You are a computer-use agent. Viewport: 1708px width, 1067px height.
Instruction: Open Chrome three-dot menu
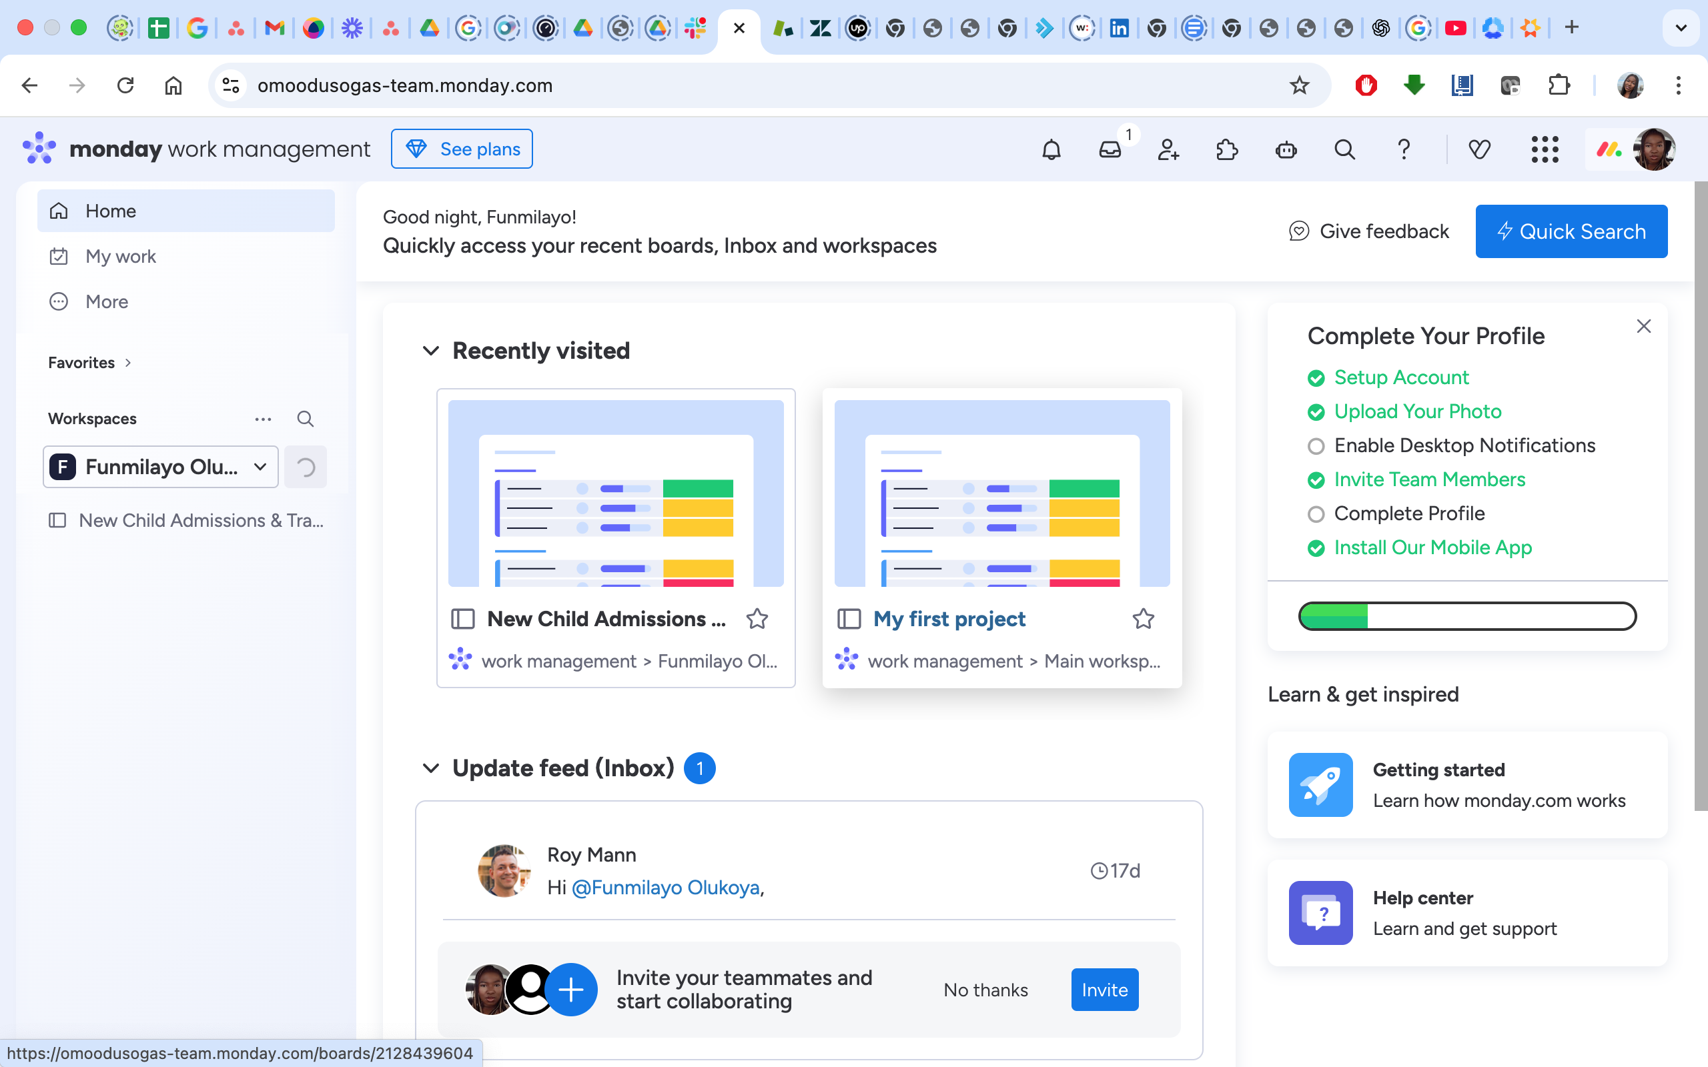(1679, 85)
